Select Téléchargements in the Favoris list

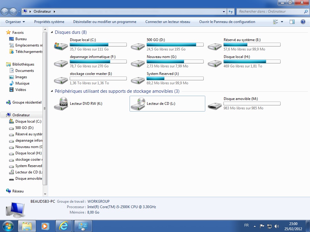(29, 52)
